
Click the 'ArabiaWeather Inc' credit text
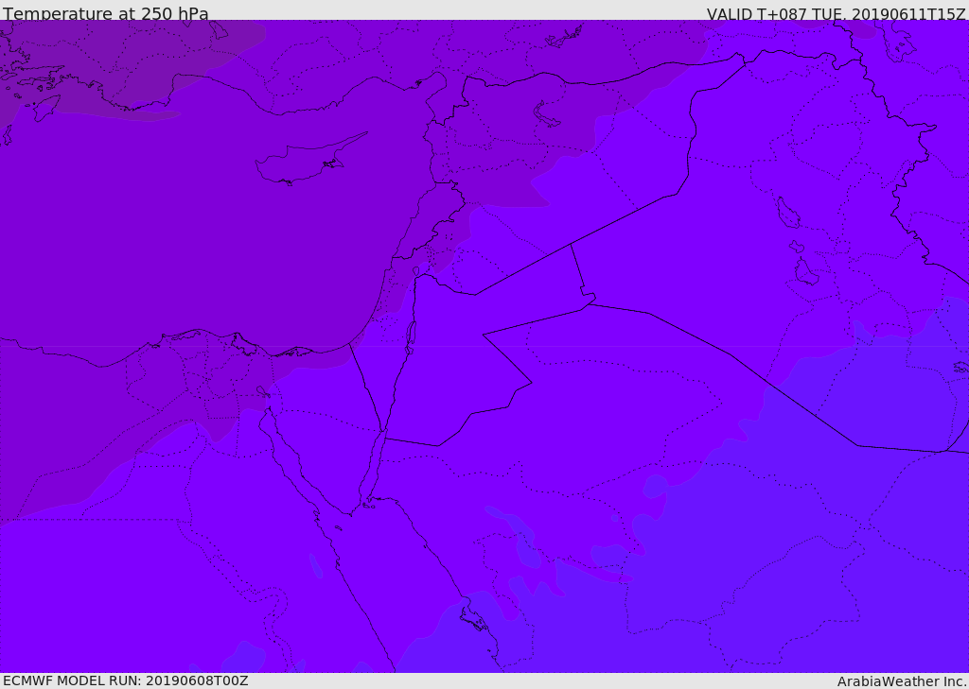tap(902, 681)
